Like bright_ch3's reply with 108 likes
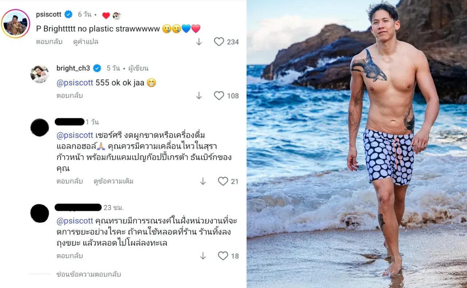Viewport: 467px width, 288px height. pyautogui.click(x=219, y=96)
